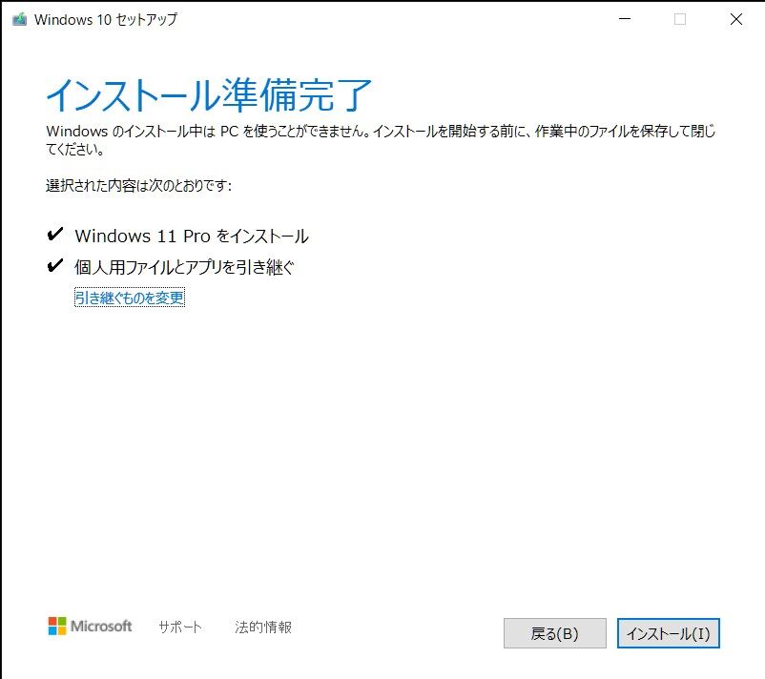
Task: Select the text "Windows 11 Pro をインストール"
Action: (191, 237)
